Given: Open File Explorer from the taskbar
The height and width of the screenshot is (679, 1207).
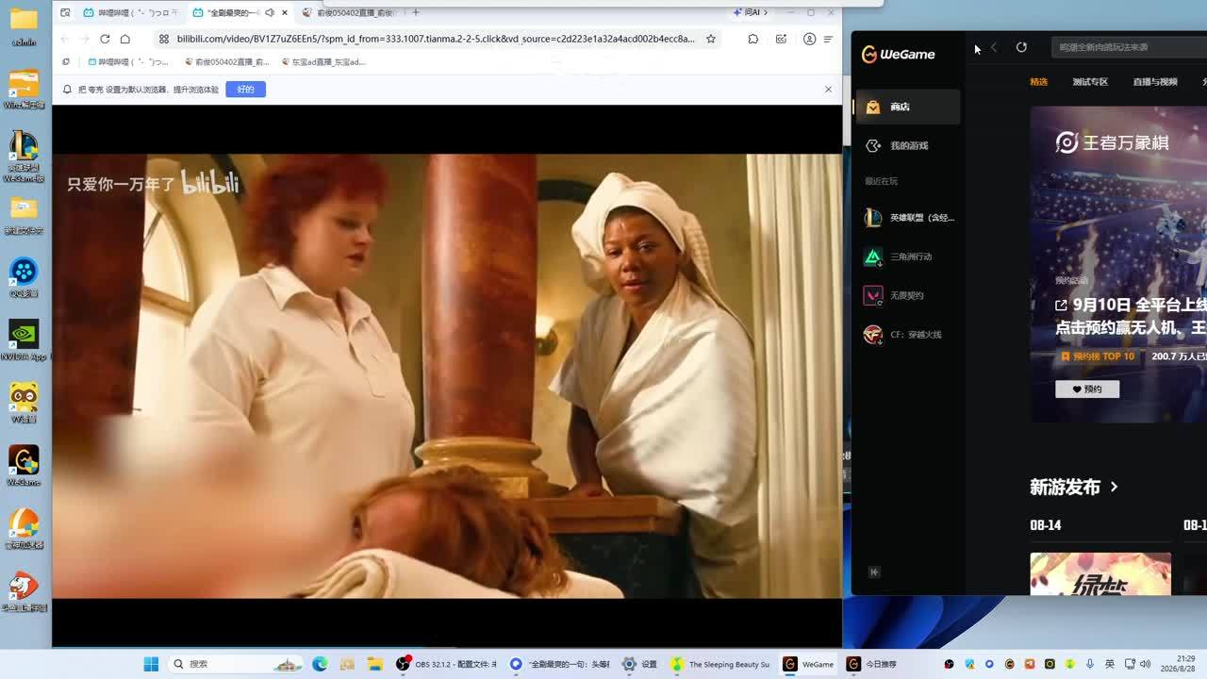Looking at the screenshot, I should 374,664.
